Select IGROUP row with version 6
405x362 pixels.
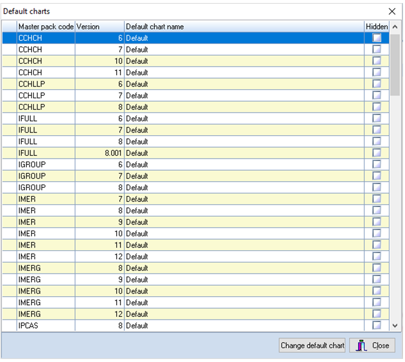195,165
